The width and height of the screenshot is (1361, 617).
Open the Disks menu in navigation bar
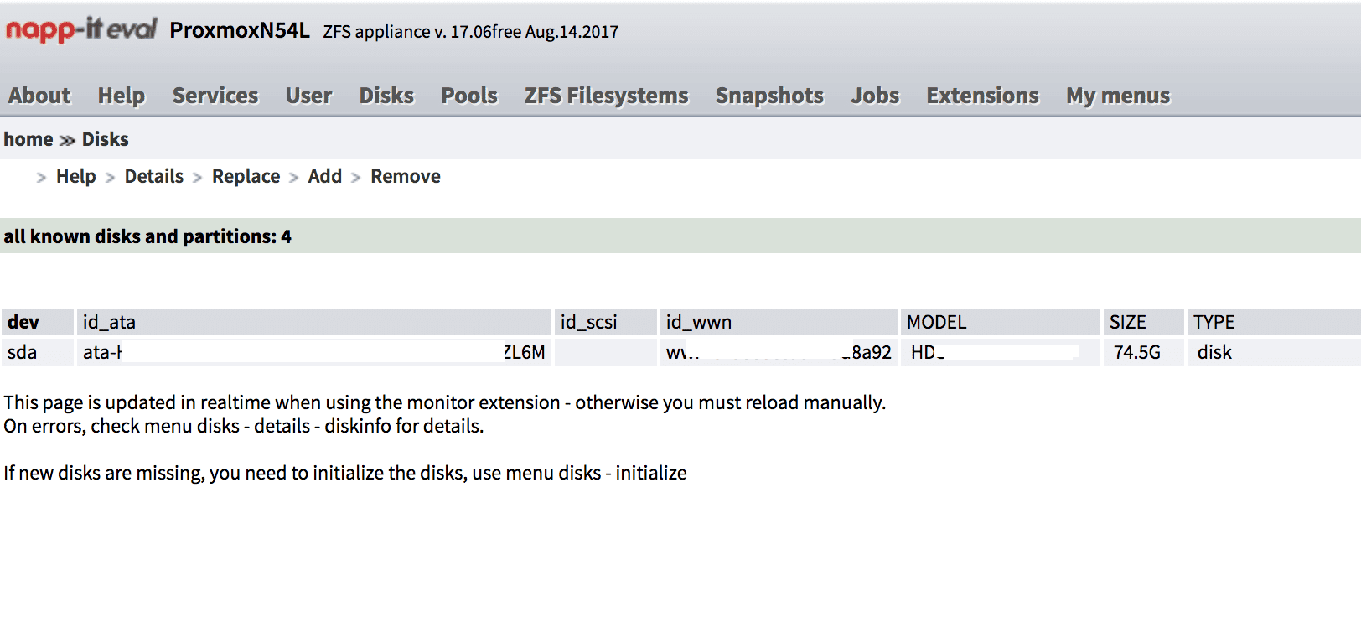tap(386, 96)
